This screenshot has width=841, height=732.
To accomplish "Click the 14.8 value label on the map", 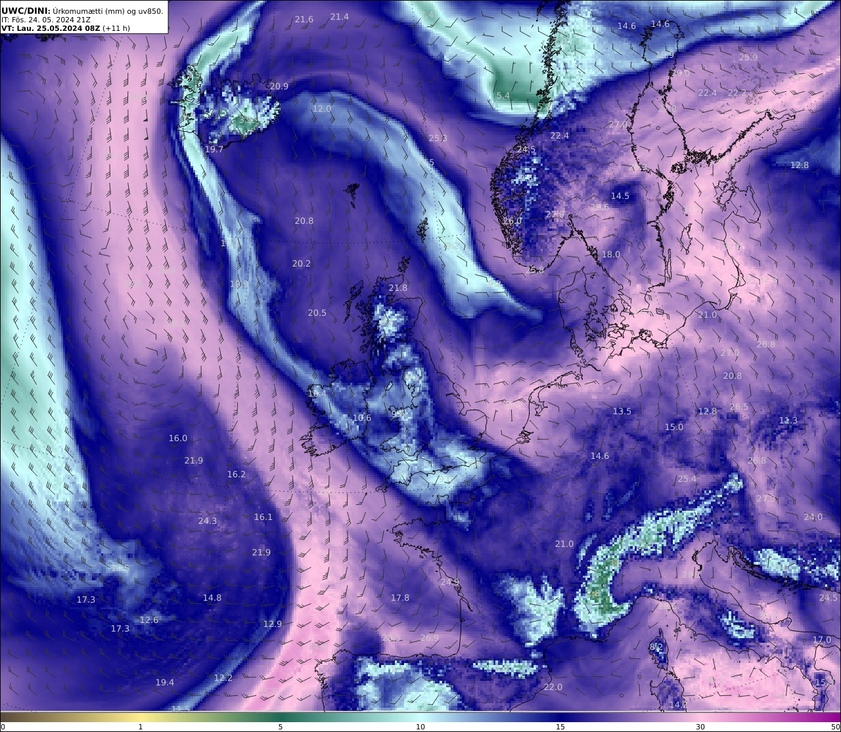I will (x=212, y=598).
